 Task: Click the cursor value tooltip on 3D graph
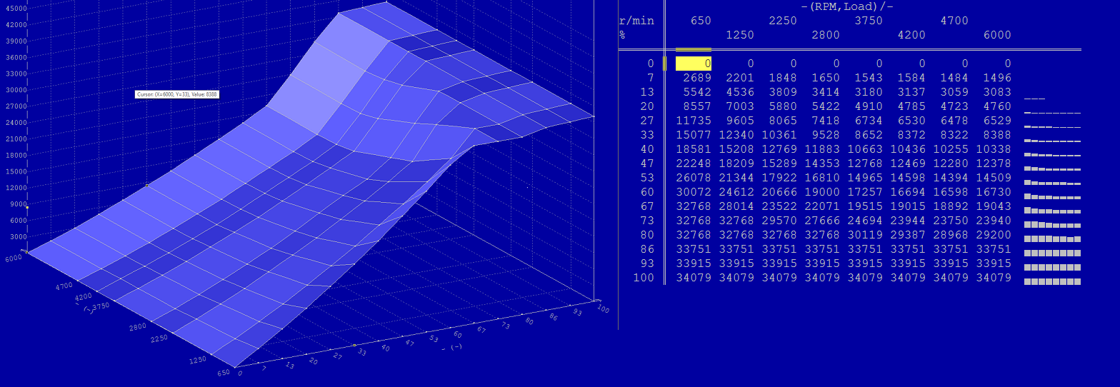click(x=176, y=94)
